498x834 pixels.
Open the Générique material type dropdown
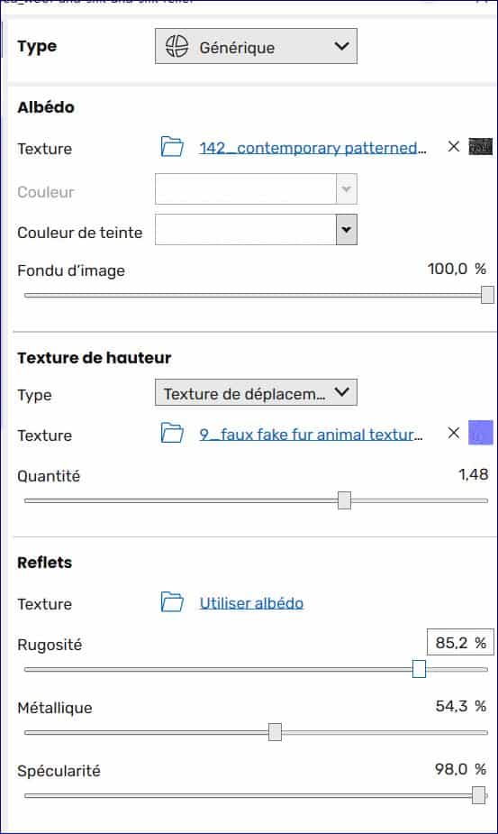click(256, 46)
